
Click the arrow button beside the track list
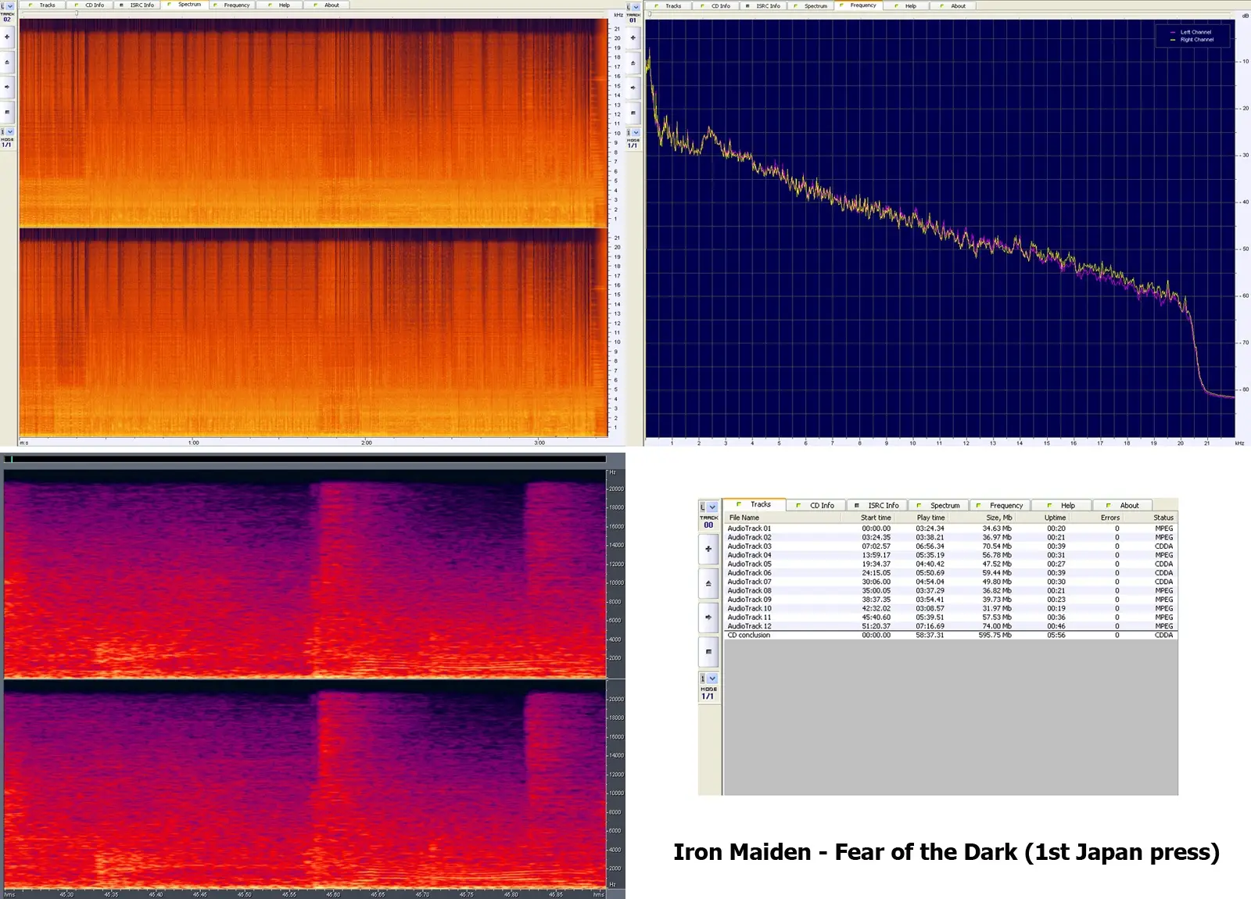click(x=708, y=618)
